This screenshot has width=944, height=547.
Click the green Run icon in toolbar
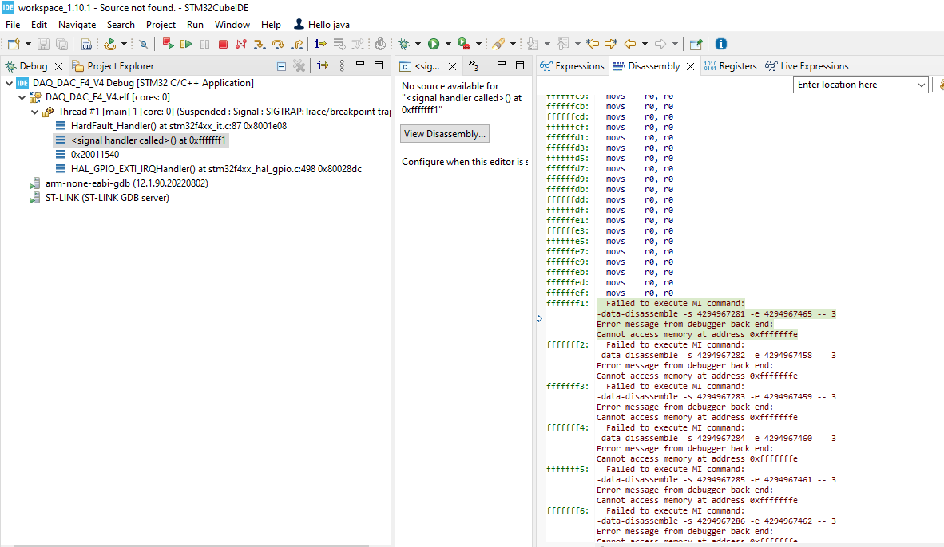(x=434, y=44)
